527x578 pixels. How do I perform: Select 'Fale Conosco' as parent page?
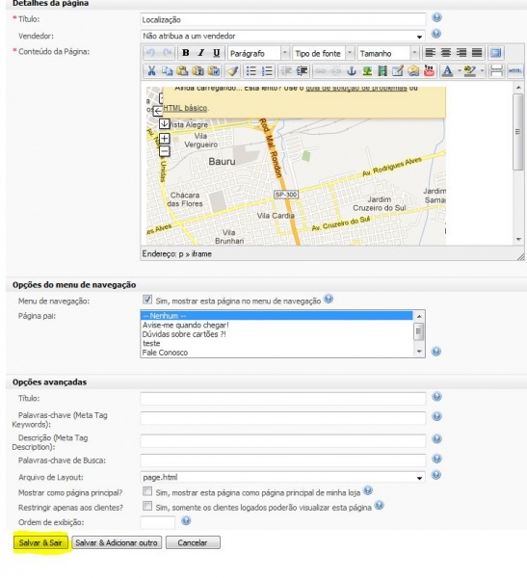[x=165, y=353]
